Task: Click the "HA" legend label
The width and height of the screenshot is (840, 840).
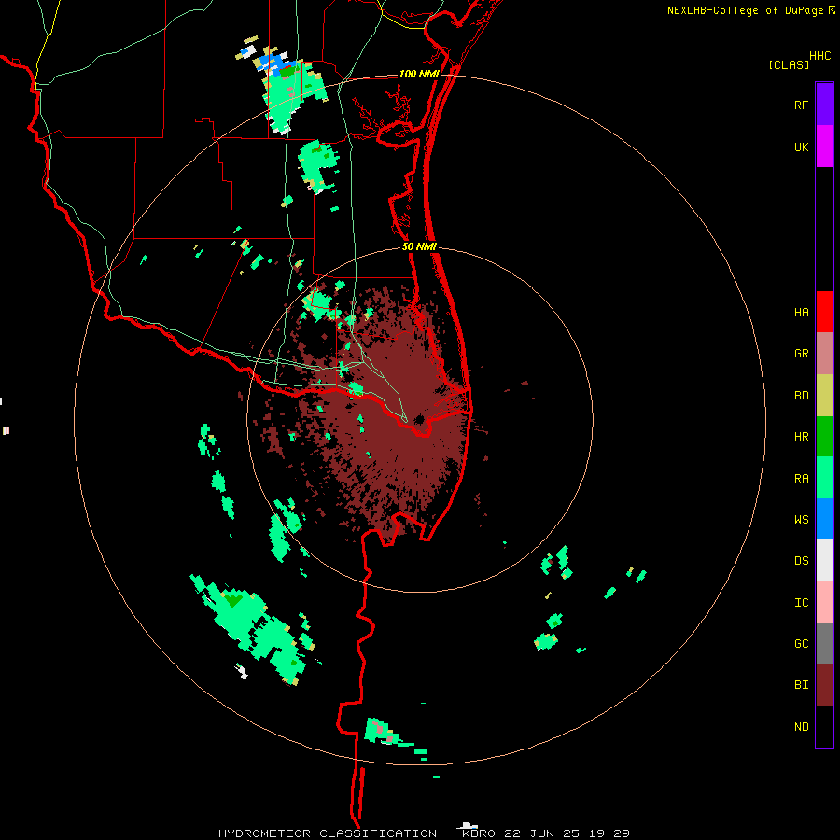Action: [801, 313]
